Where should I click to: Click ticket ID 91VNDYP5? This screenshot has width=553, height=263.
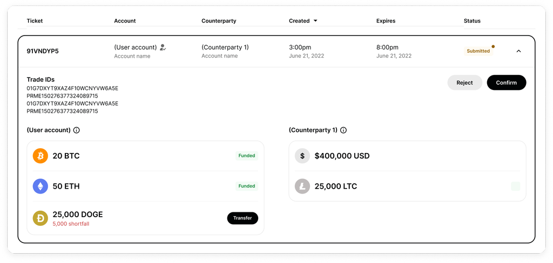pos(43,51)
